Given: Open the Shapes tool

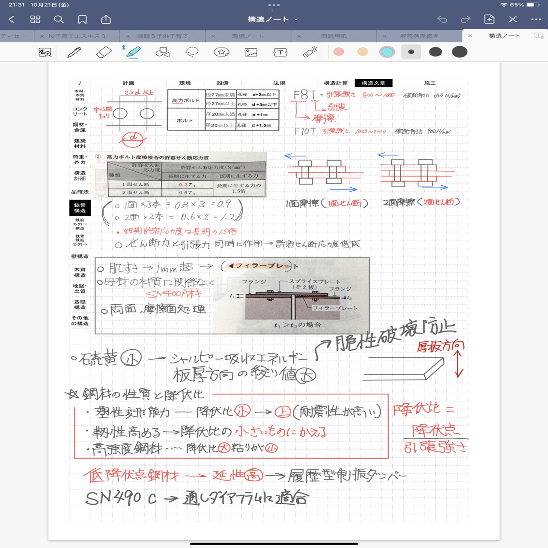Looking at the screenshot, I should pyautogui.click(x=163, y=52).
